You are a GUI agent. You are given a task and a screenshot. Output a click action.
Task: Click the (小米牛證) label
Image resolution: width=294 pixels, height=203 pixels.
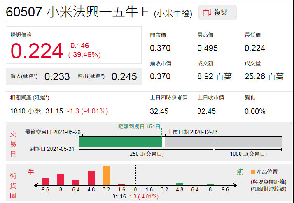click(x=173, y=14)
